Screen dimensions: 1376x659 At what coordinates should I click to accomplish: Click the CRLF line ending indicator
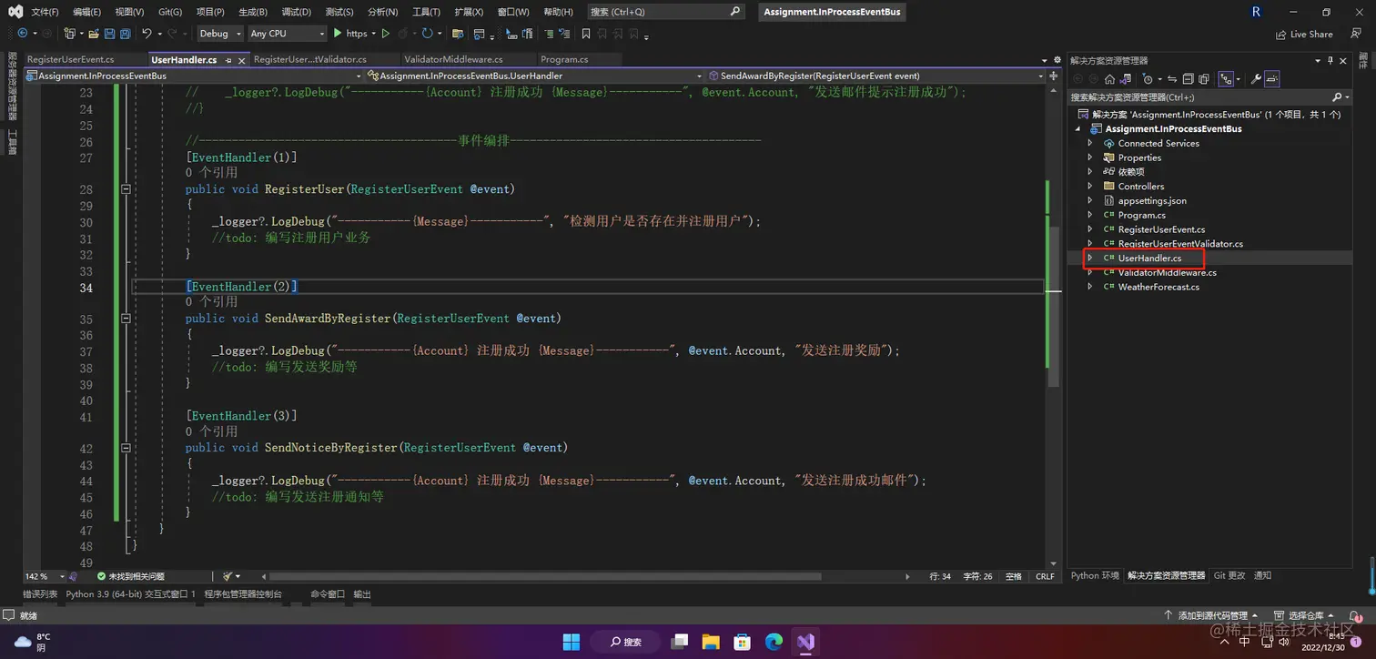[1045, 576]
